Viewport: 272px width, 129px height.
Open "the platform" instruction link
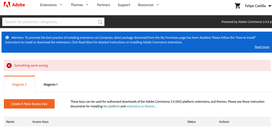coord(111,106)
